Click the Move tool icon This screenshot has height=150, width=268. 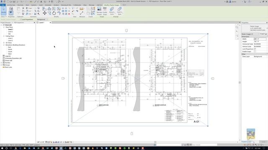pyautogui.click(x=45, y=13)
